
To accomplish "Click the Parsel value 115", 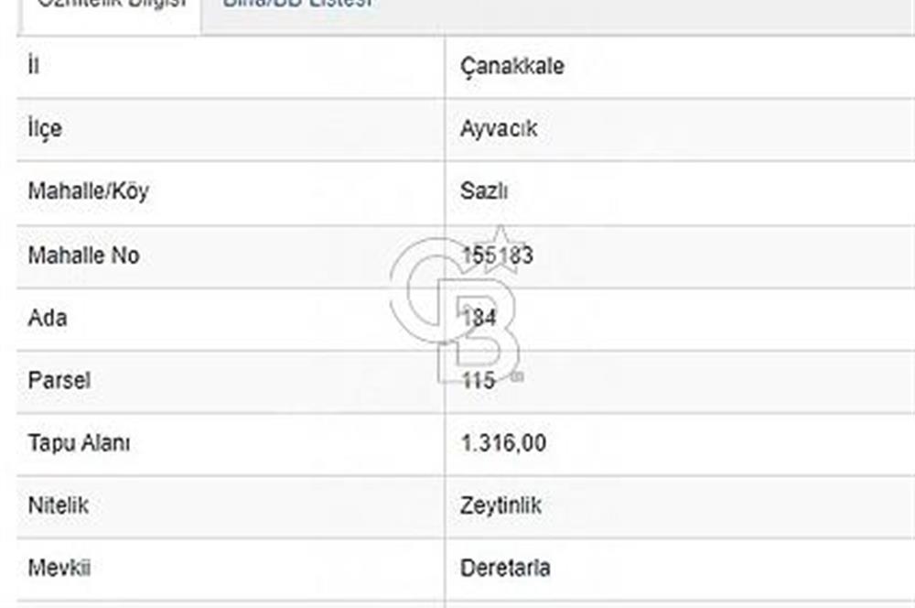I will pos(478,380).
